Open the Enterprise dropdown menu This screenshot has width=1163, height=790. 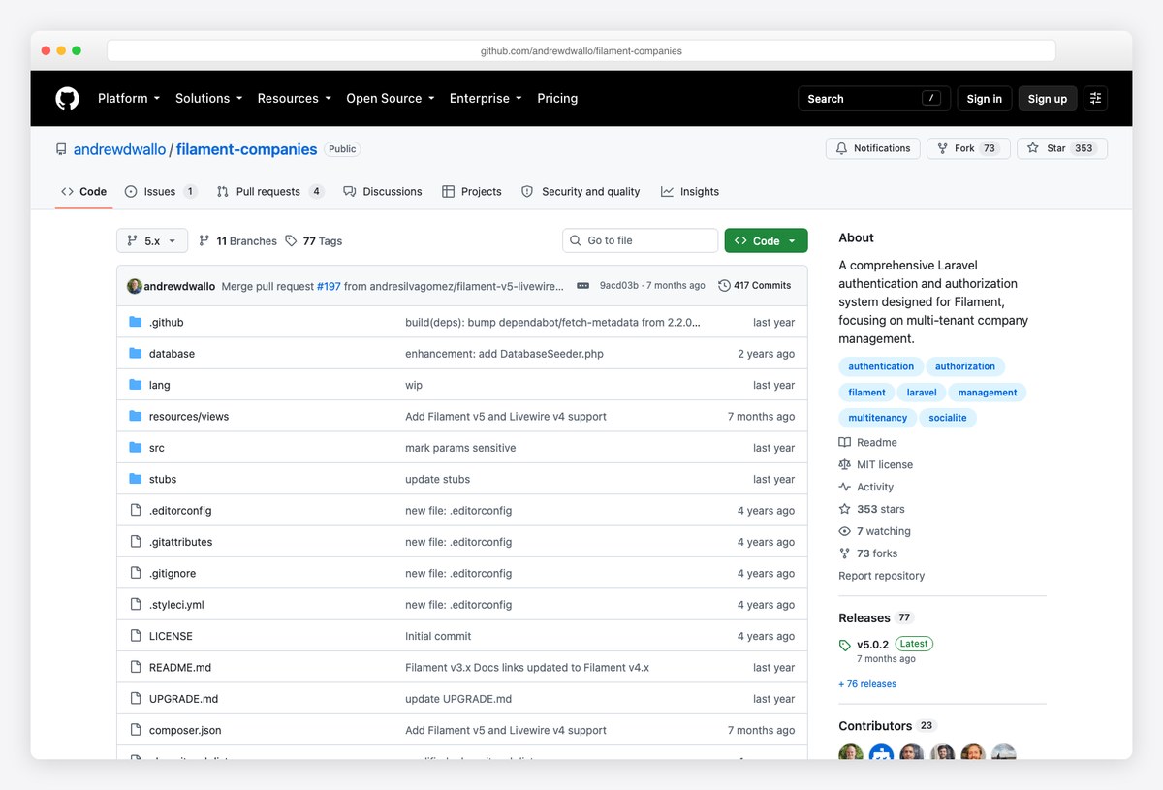(x=486, y=98)
